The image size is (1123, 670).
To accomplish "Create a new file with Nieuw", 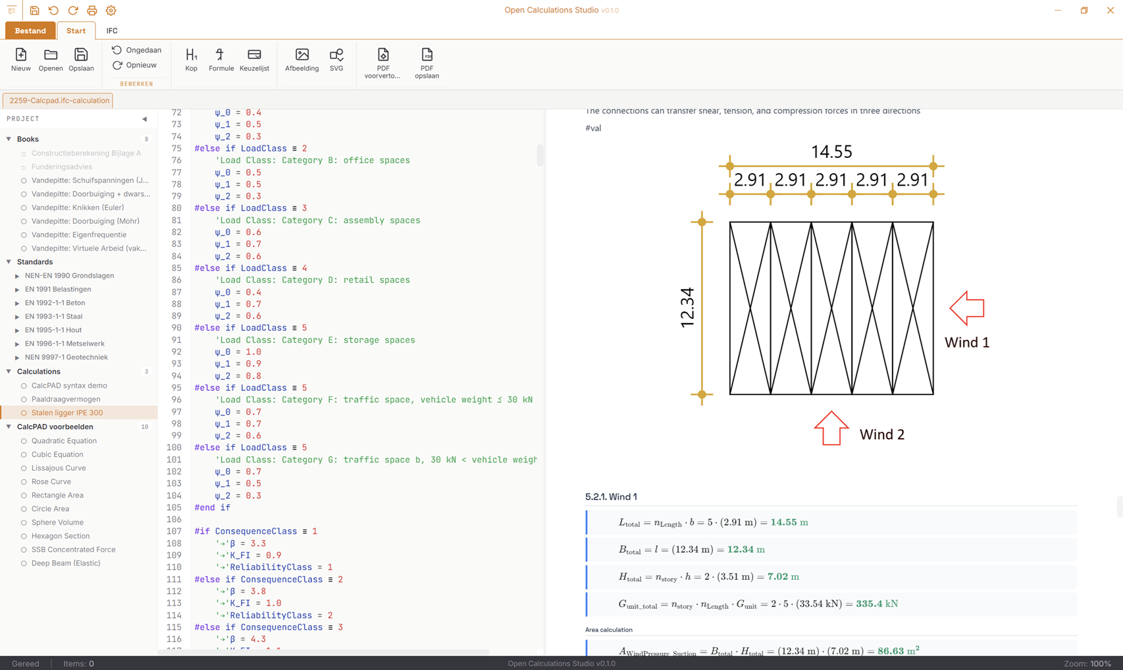I will [20, 59].
